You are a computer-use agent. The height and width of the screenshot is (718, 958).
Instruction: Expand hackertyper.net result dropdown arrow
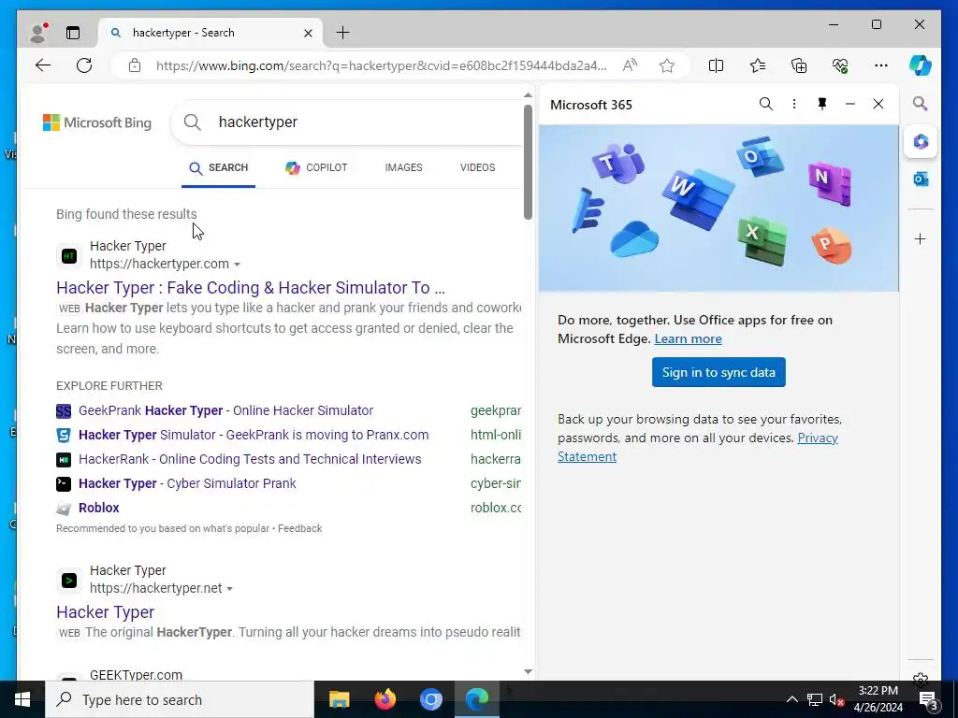[230, 589]
